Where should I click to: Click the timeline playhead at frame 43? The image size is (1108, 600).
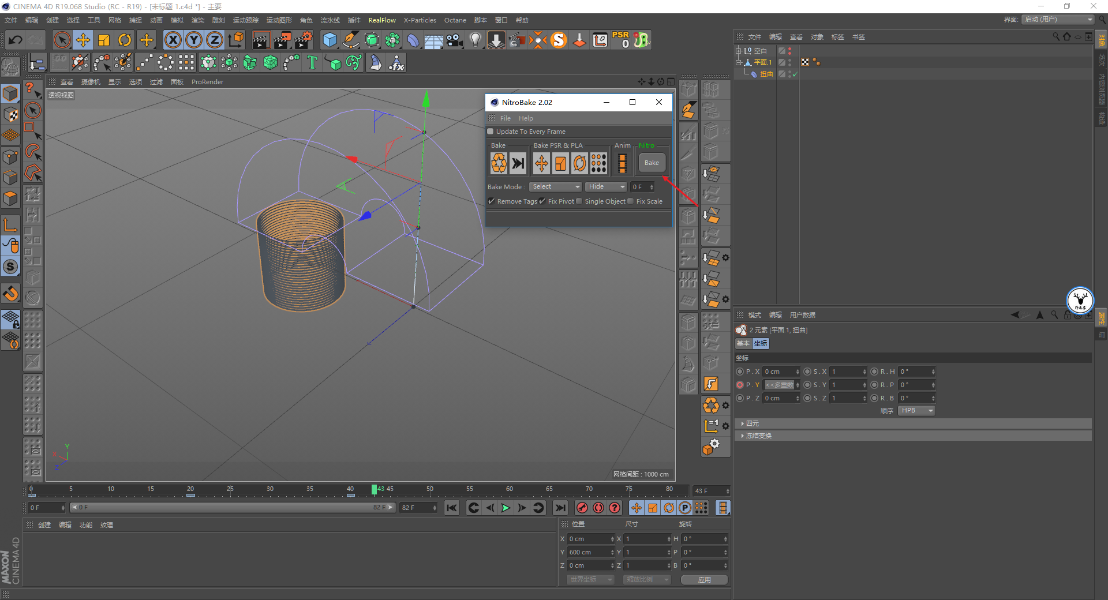point(374,490)
